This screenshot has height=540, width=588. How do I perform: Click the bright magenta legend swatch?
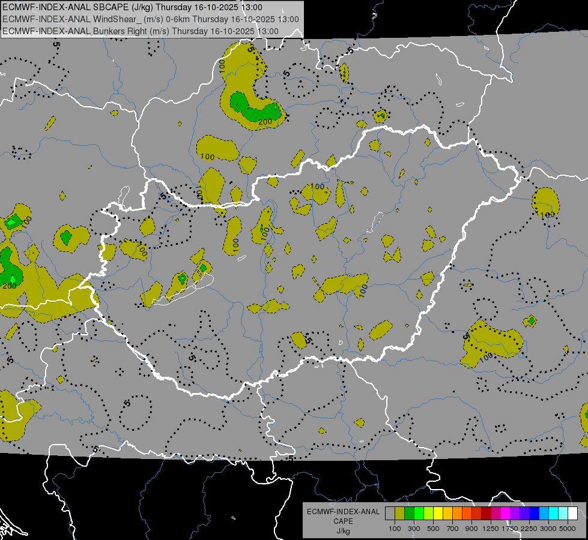[506, 513]
